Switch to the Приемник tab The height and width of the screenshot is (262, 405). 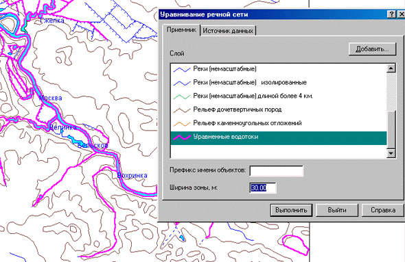pos(181,30)
